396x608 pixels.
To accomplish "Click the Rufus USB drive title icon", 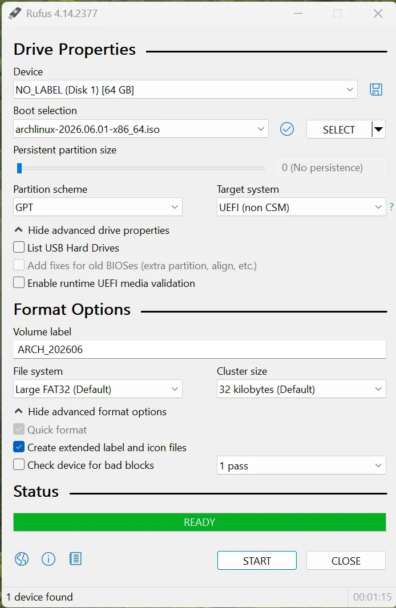I will 15,13.
